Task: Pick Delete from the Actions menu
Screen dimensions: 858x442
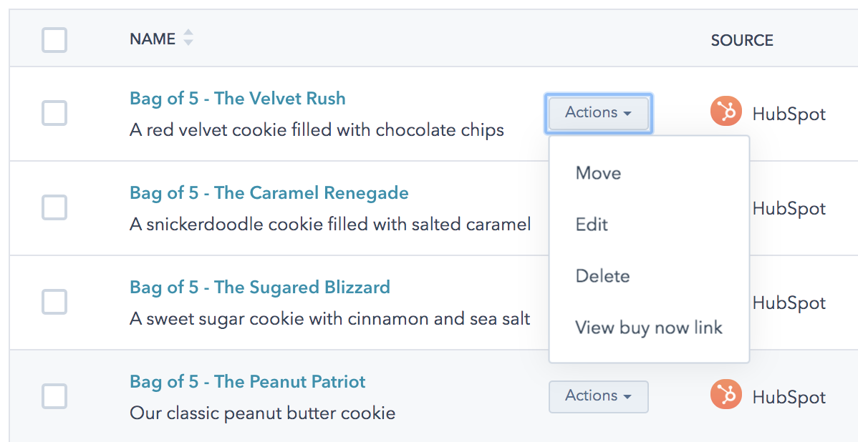Action: 602,276
